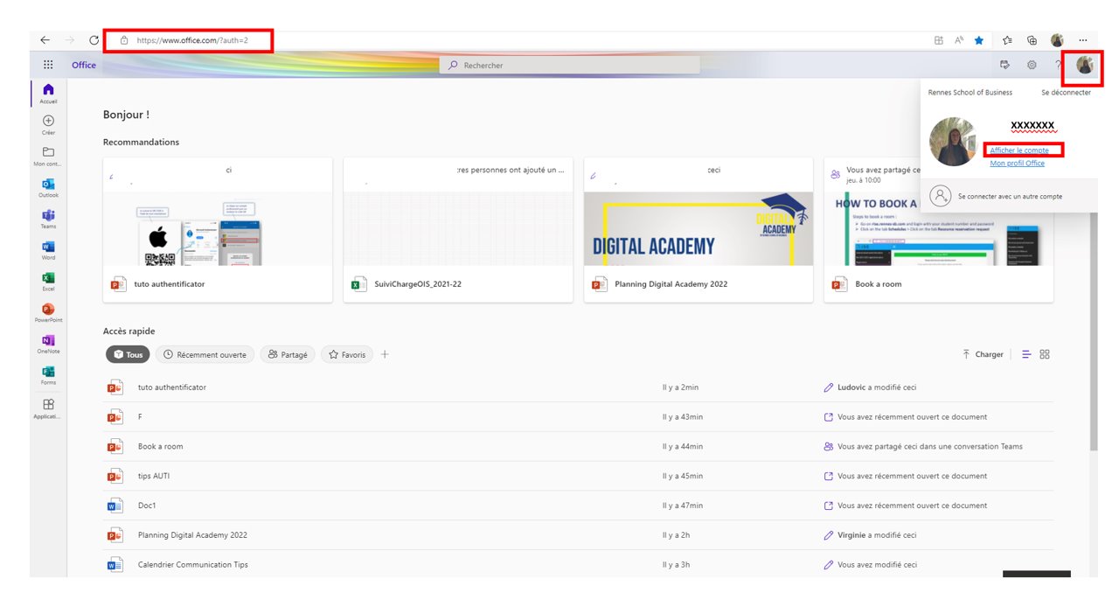Go to Accueil in the sidebar

pos(48,94)
